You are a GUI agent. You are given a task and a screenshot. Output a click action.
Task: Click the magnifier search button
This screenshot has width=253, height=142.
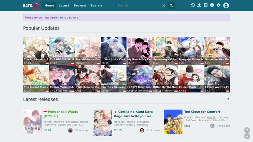point(171,6)
